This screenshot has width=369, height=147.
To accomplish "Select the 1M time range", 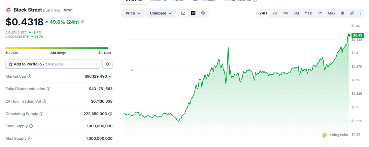I will (285, 13).
